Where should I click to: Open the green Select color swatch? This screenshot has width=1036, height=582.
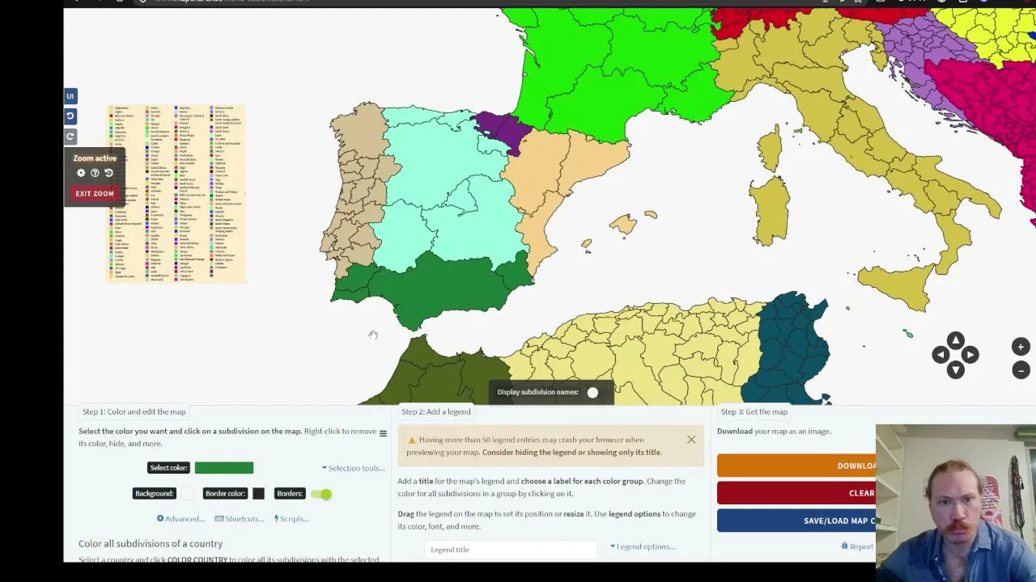tap(224, 467)
